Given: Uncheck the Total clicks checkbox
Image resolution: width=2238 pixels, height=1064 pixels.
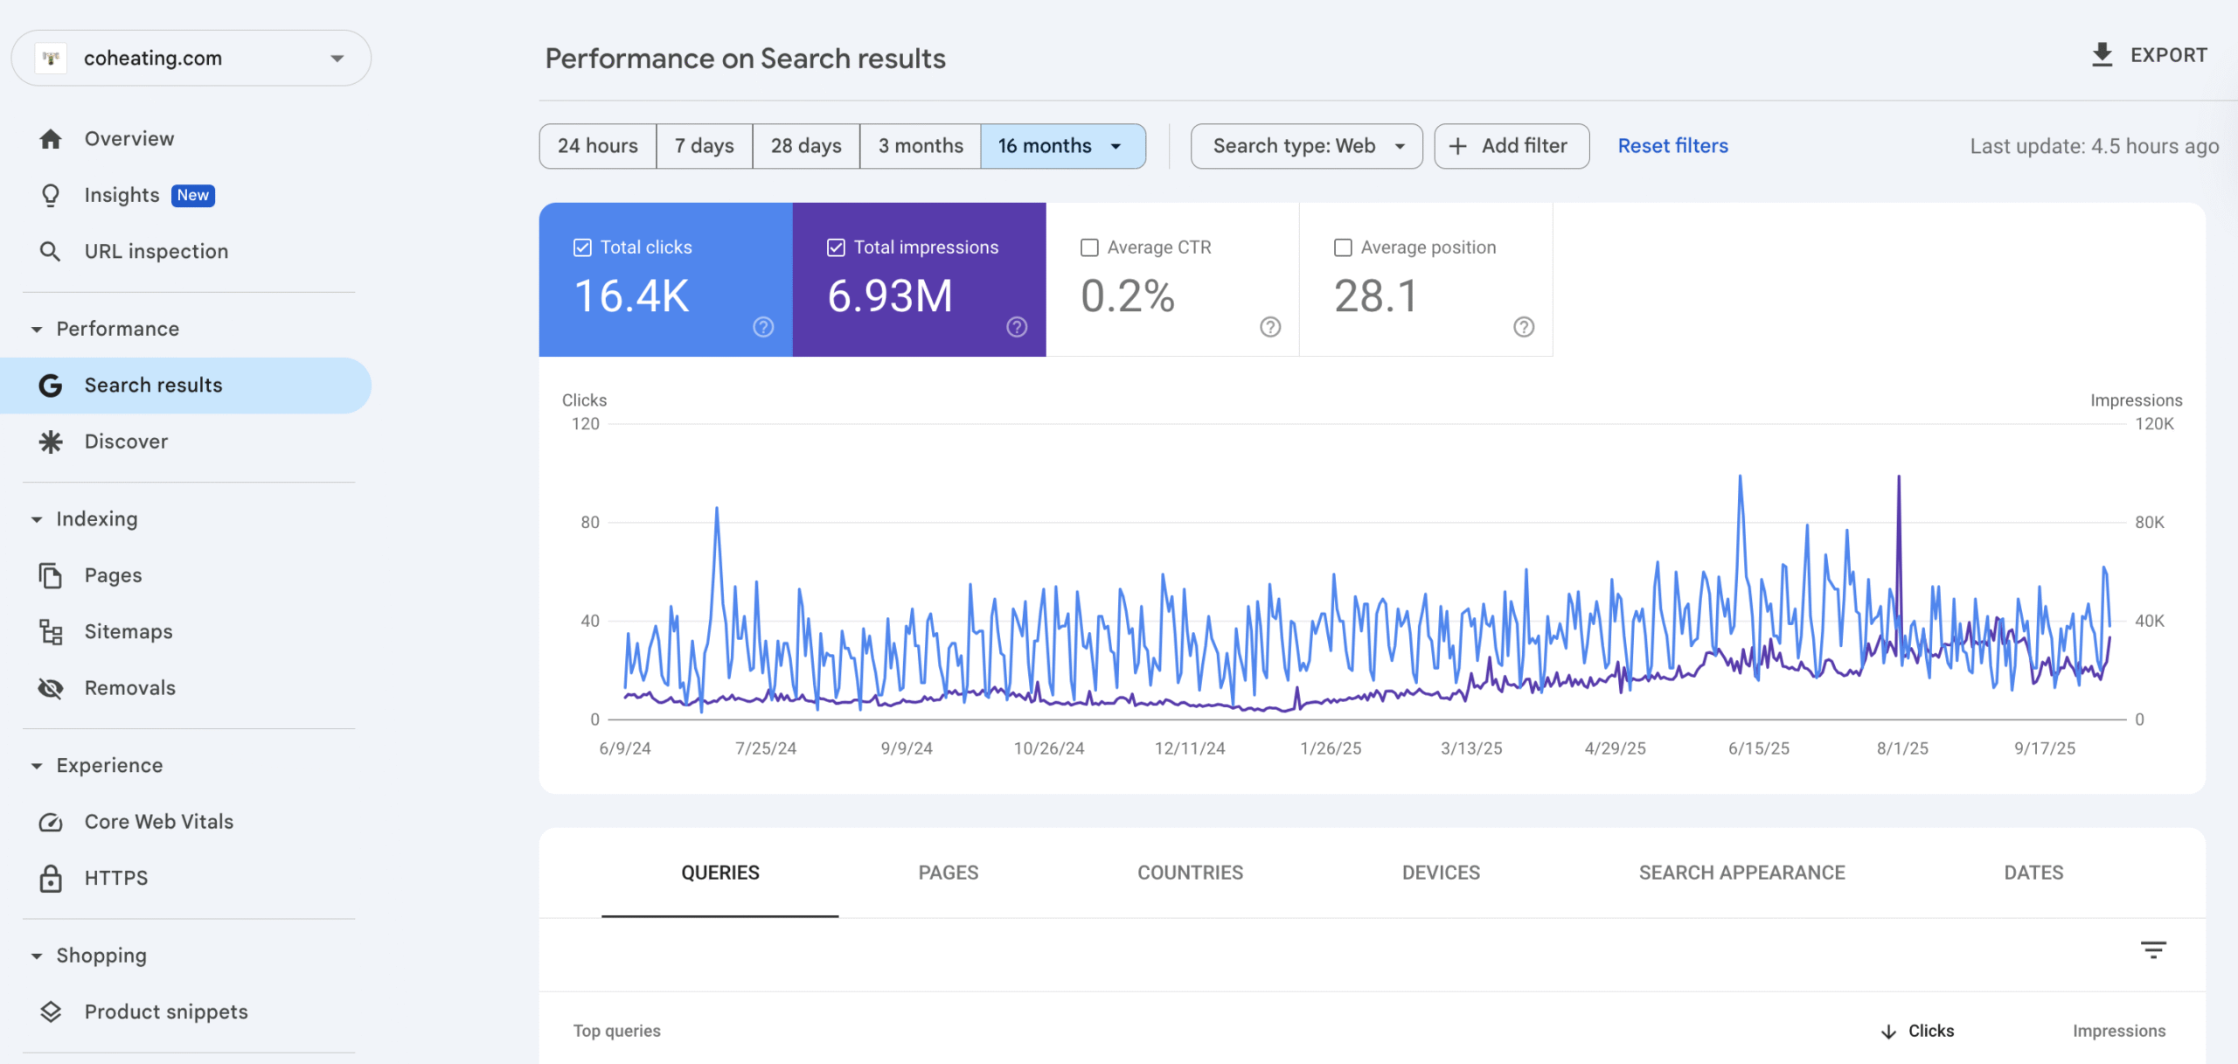Looking at the screenshot, I should [582, 247].
